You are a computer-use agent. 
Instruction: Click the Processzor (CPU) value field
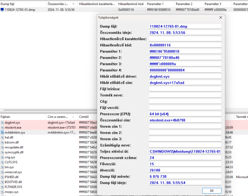click(185, 114)
